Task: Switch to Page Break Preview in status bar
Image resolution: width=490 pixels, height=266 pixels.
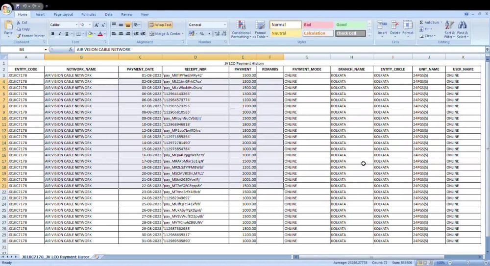Action: (x=431, y=263)
